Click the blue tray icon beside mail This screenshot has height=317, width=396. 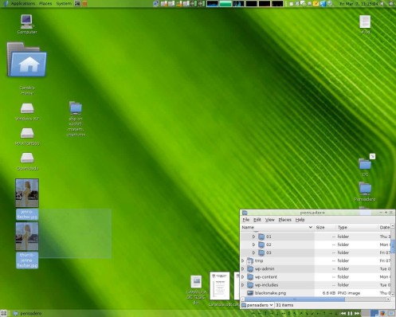coord(323,3)
